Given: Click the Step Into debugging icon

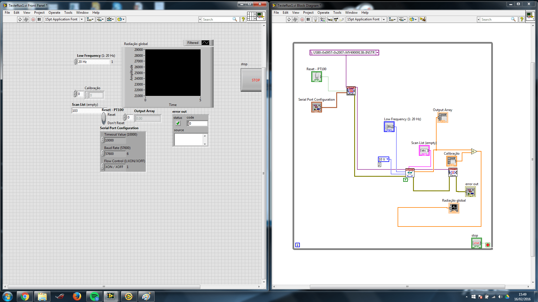Looking at the screenshot, I should coord(330,19).
